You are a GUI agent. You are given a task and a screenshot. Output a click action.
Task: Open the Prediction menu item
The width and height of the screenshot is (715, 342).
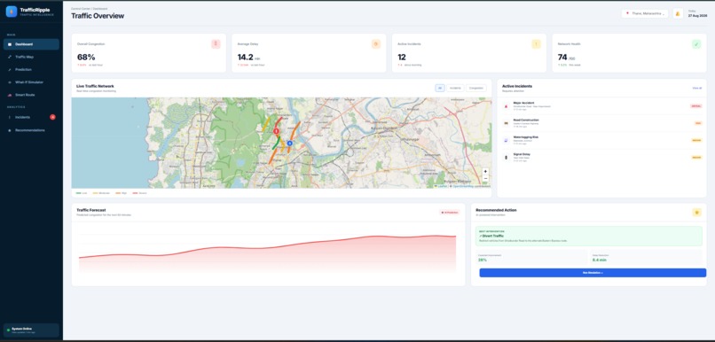pyautogui.click(x=31, y=70)
